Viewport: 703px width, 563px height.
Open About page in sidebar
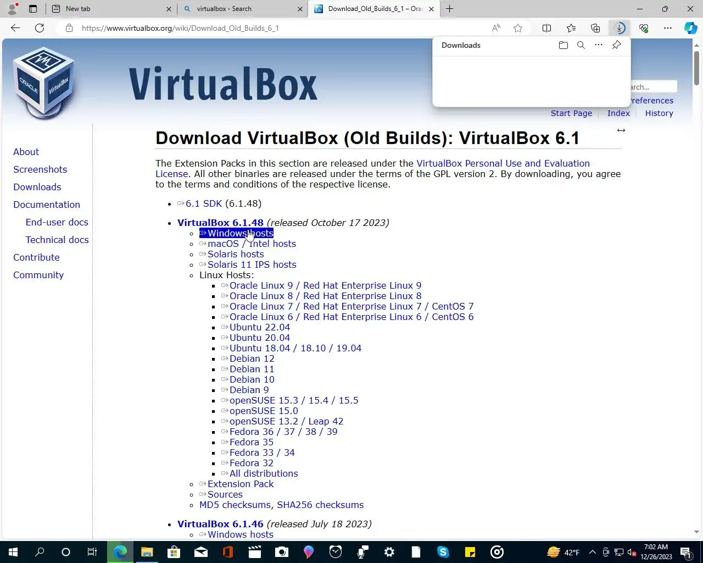point(26,152)
